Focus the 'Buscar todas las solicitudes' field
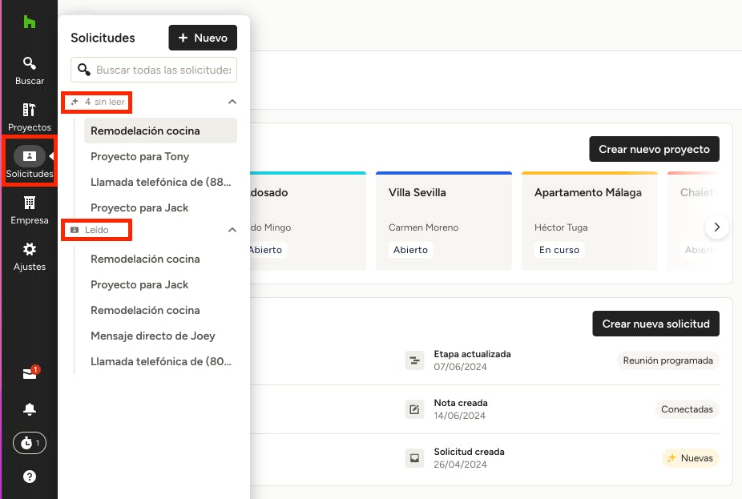Screen dimensions: 742x499 [163, 70]
